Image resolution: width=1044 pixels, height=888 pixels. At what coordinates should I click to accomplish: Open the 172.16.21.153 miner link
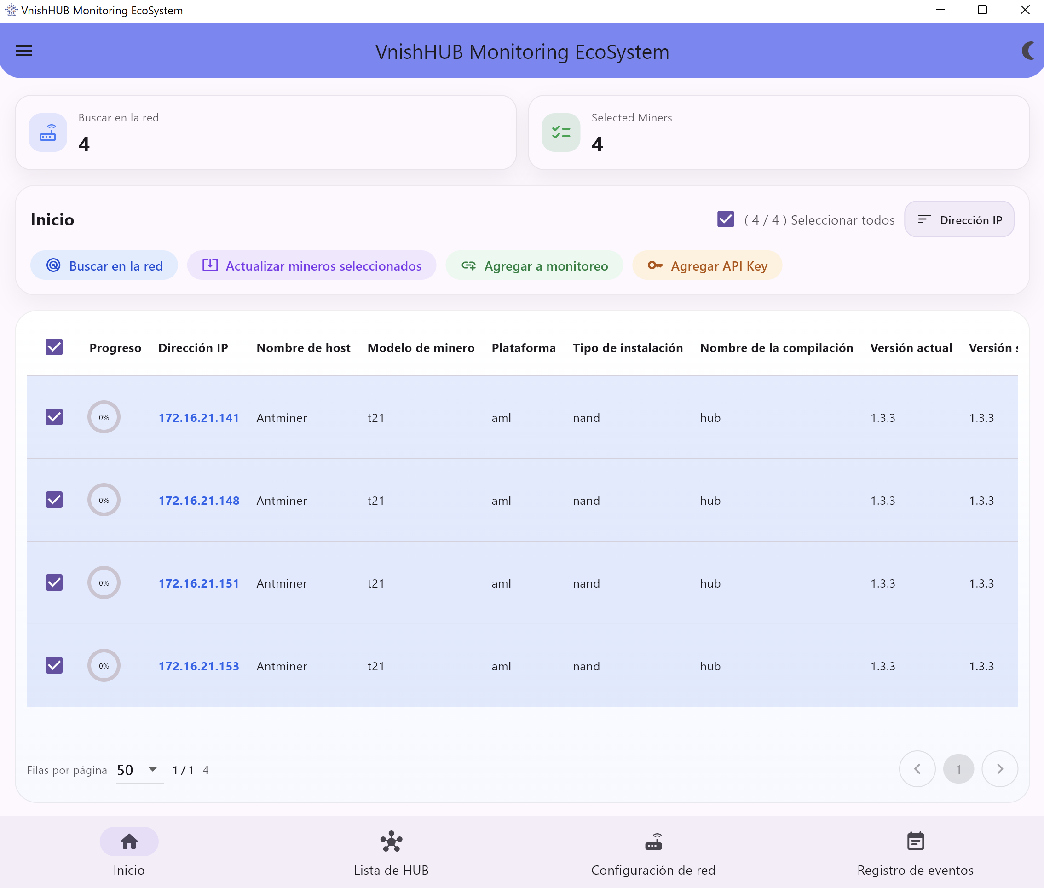[x=199, y=666]
